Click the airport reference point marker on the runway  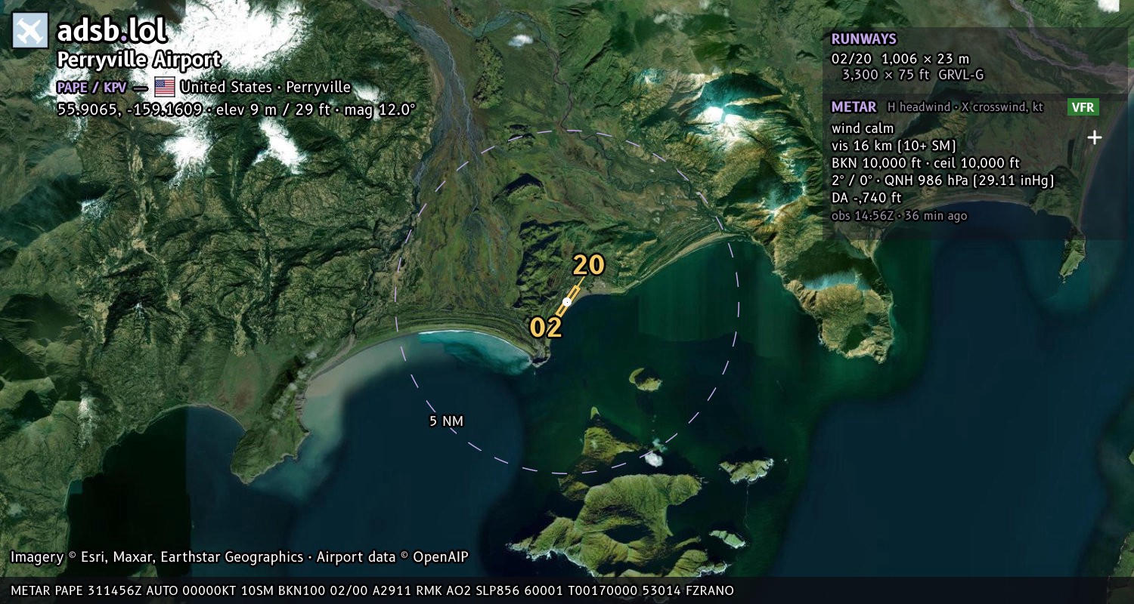tap(567, 301)
